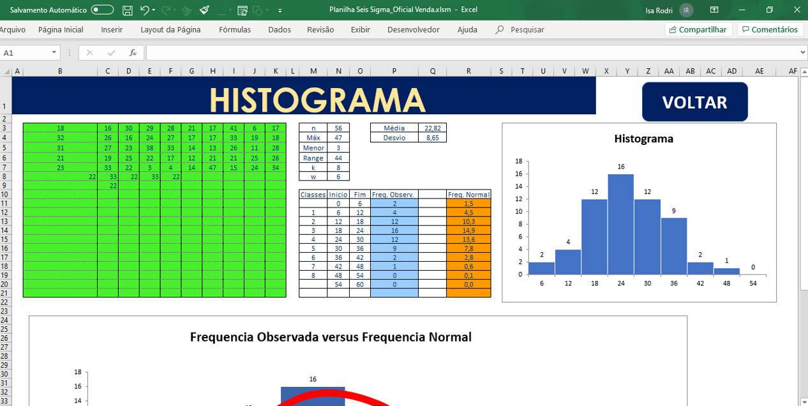Open the Comentários pane button
Image resolution: width=808 pixels, height=406 pixels.
pos(770,30)
